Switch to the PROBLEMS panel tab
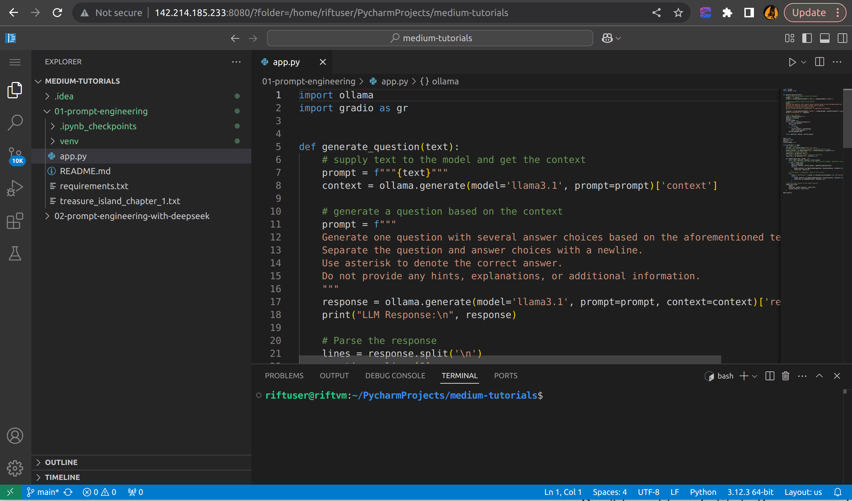Image resolution: width=852 pixels, height=501 pixels. (x=284, y=376)
